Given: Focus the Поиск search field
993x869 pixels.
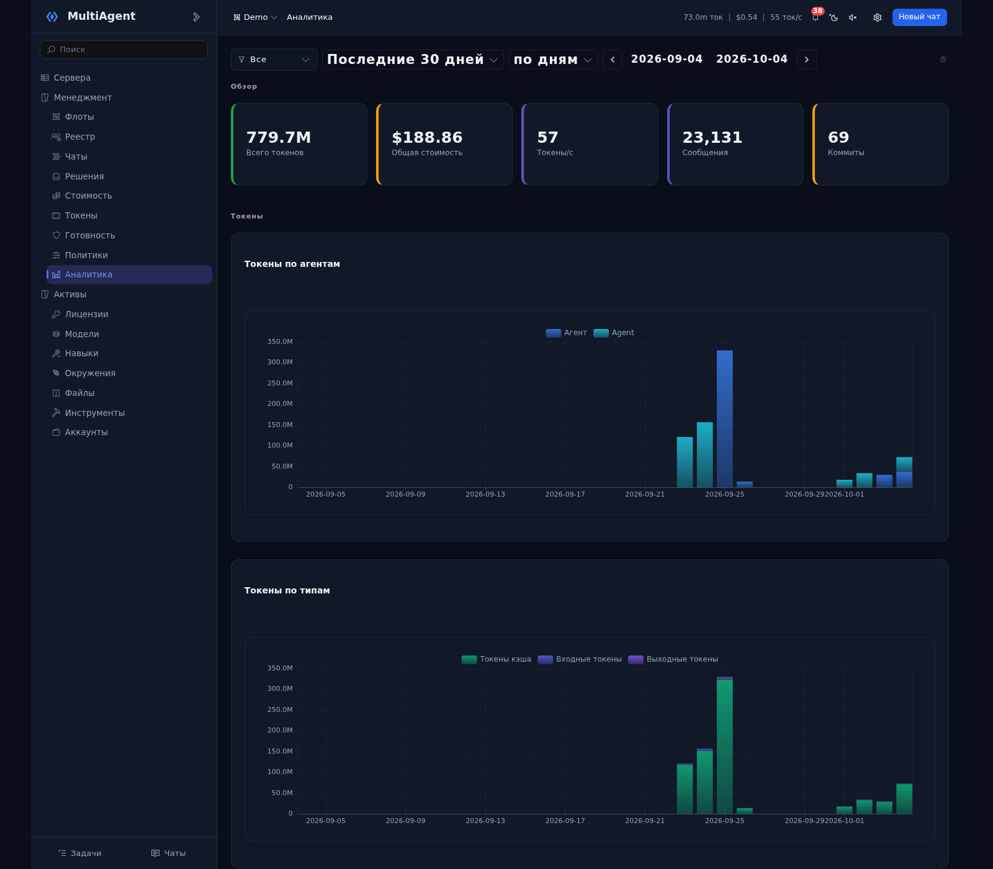Looking at the screenshot, I should click(124, 50).
